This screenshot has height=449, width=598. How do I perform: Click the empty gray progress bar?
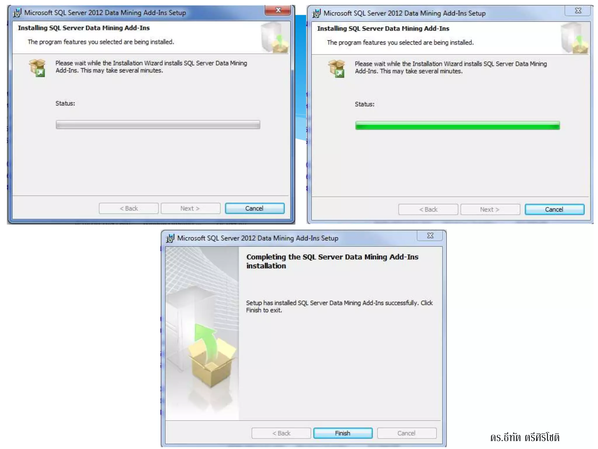(x=158, y=125)
